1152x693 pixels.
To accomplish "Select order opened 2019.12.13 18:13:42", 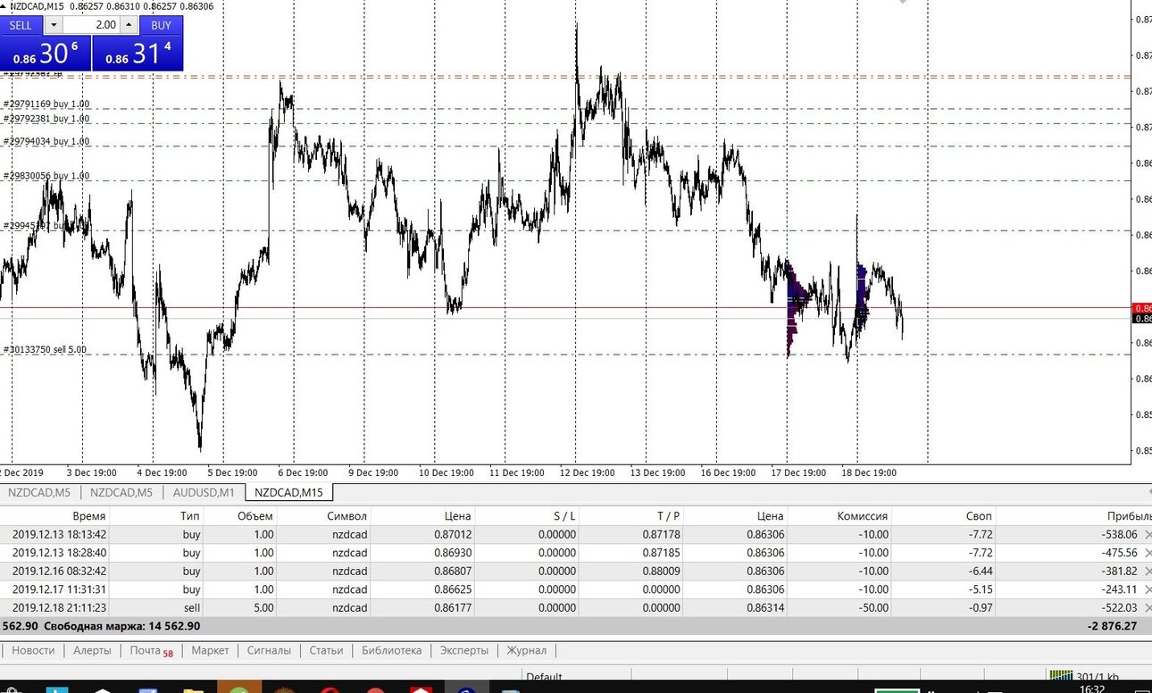I will coord(576,534).
